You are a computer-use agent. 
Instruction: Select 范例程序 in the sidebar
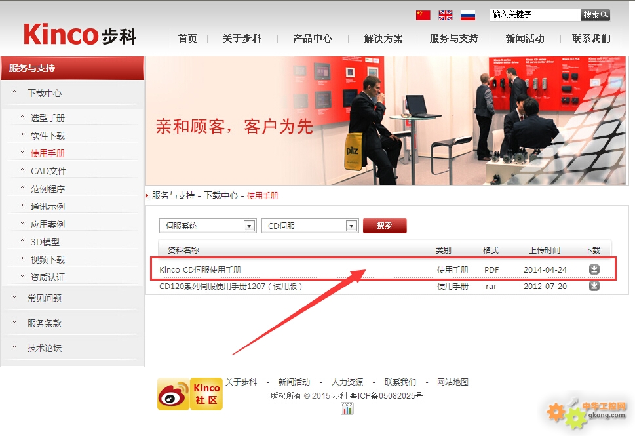point(48,189)
